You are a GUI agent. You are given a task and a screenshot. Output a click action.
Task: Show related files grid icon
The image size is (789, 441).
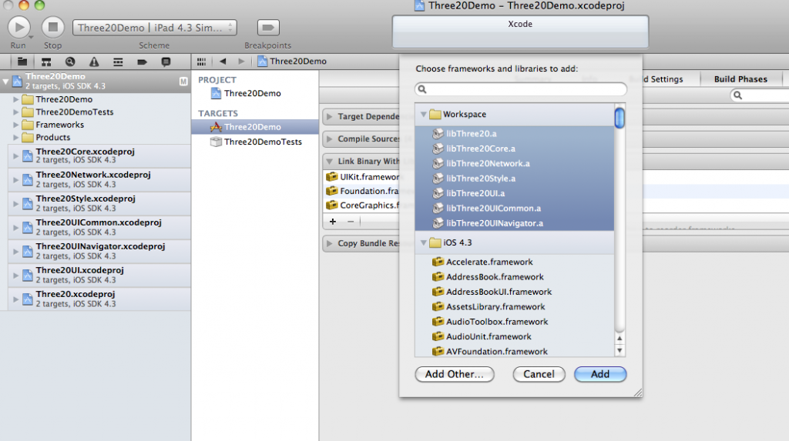(201, 62)
